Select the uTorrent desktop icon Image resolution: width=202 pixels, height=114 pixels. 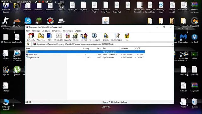coord(17,71)
